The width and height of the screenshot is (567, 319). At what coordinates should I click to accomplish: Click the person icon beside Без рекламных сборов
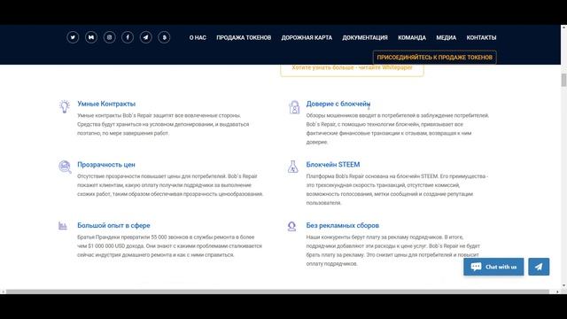coord(291,227)
